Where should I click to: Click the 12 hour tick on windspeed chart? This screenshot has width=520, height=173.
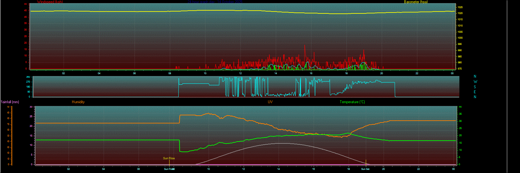point(240,73)
